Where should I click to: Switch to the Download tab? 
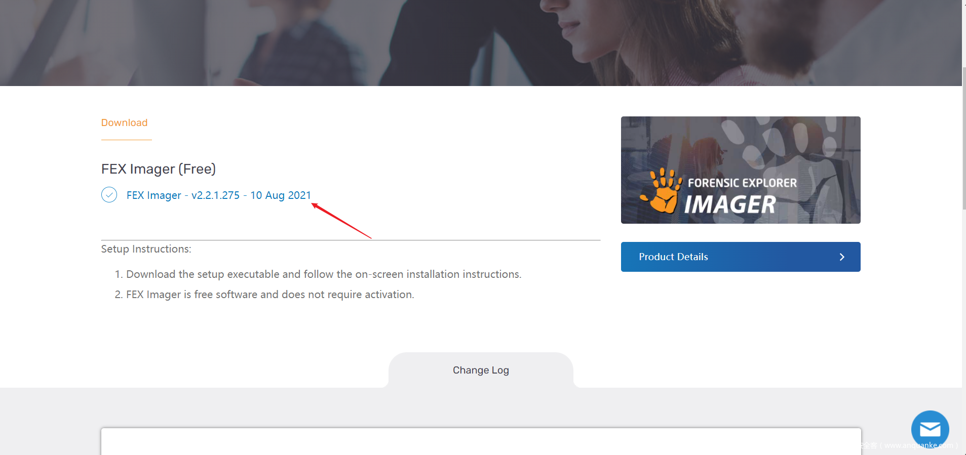[x=125, y=123]
